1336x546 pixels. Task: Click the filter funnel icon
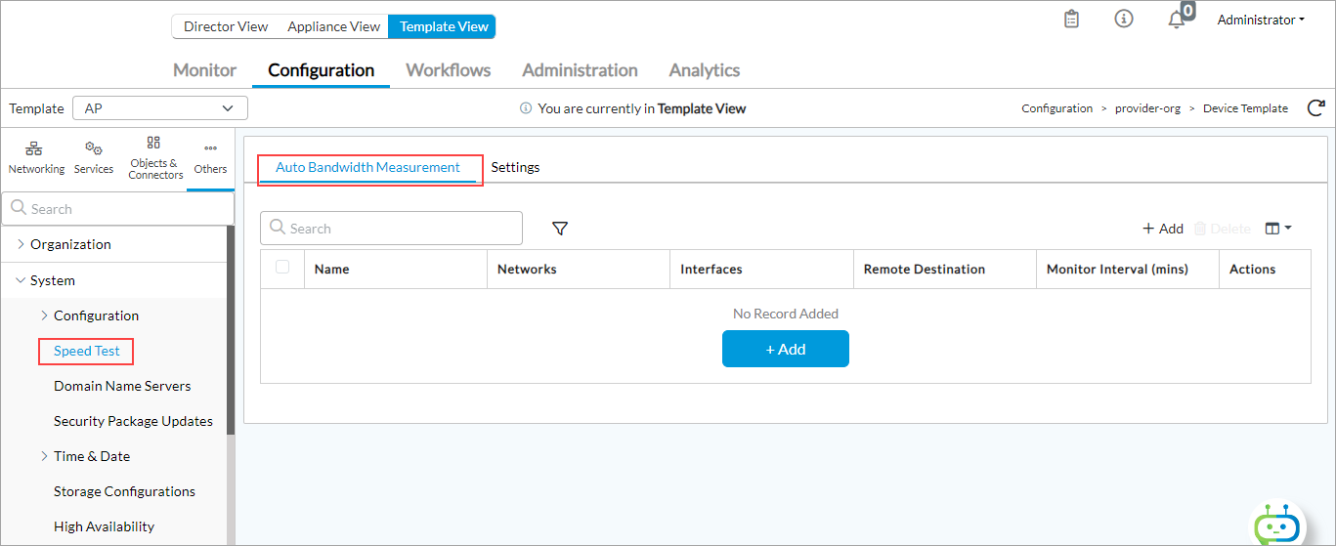click(x=560, y=229)
